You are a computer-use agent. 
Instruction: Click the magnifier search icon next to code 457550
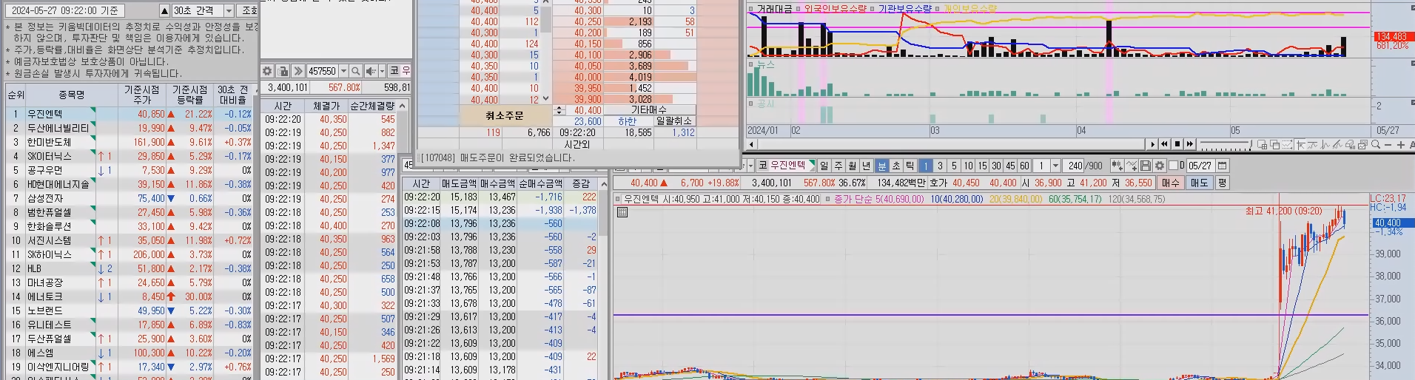click(x=356, y=71)
